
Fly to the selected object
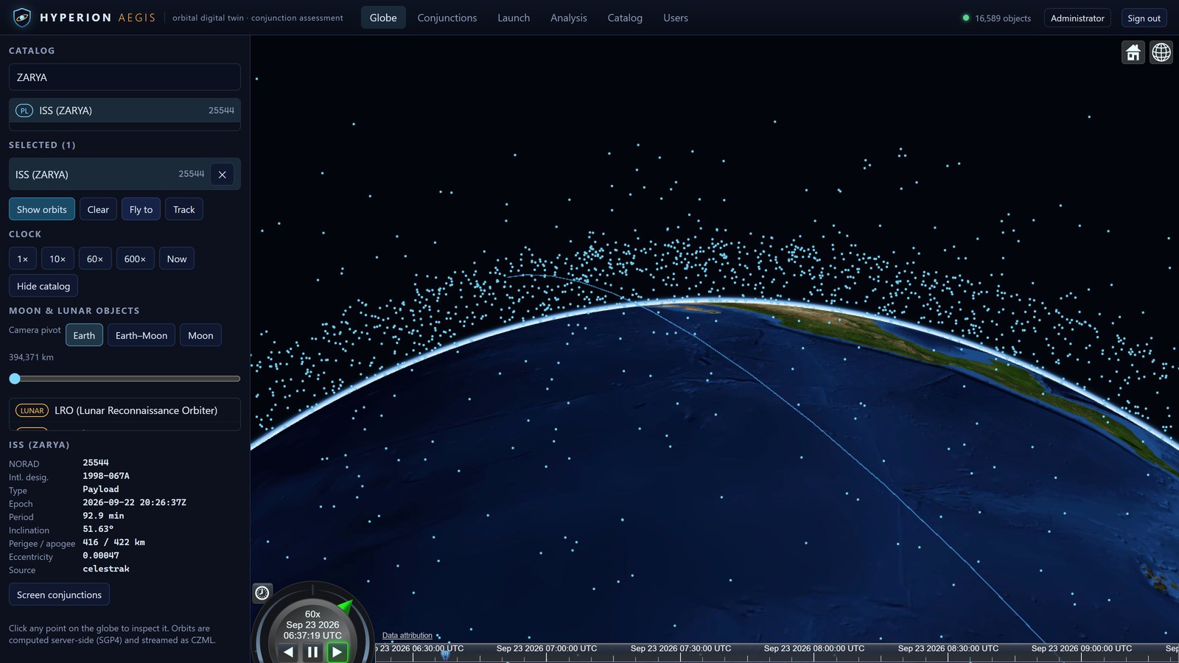(141, 209)
